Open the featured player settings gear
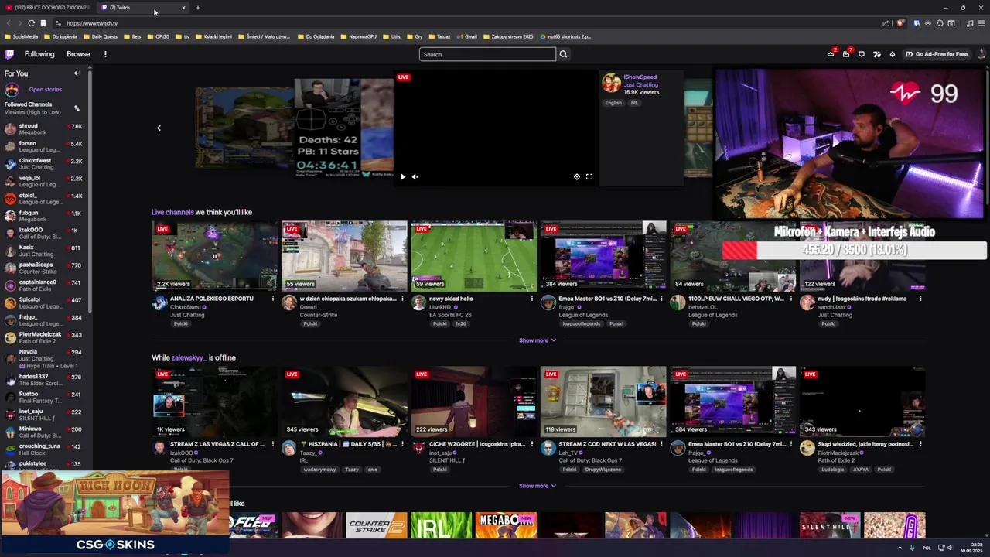 pyautogui.click(x=576, y=176)
